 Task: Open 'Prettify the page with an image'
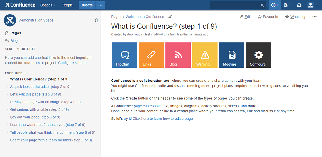click(x=45, y=102)
